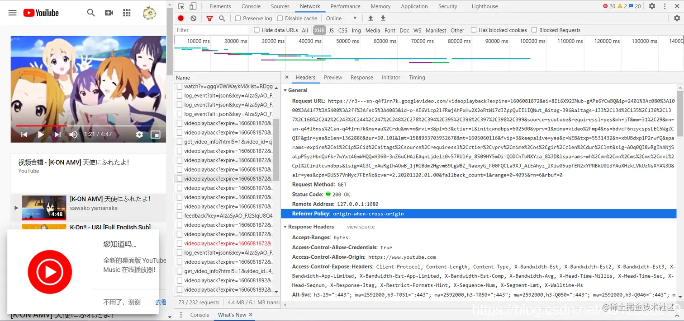Filter requests by WS type
Screen dimensions: 684x321
pyautogui.click(x=417, y=30)
